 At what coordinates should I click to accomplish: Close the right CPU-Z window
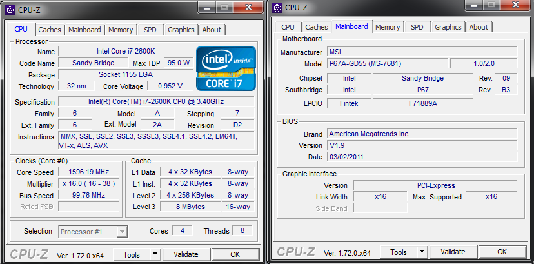coord(515,5)
